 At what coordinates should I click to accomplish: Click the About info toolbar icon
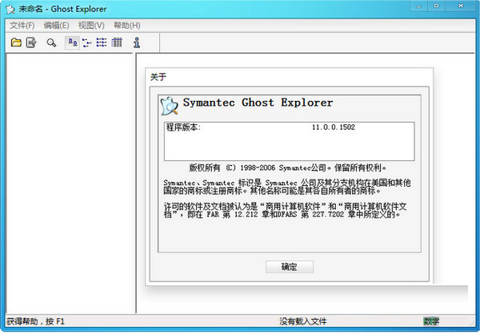137,42
